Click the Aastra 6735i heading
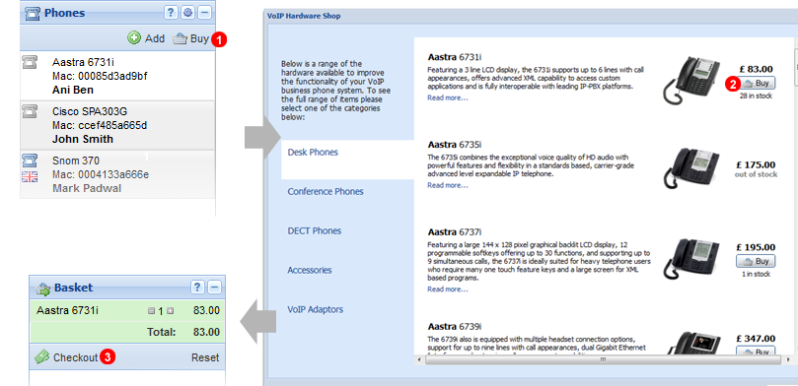The image size is (798, 386). (x=455, y=144)
